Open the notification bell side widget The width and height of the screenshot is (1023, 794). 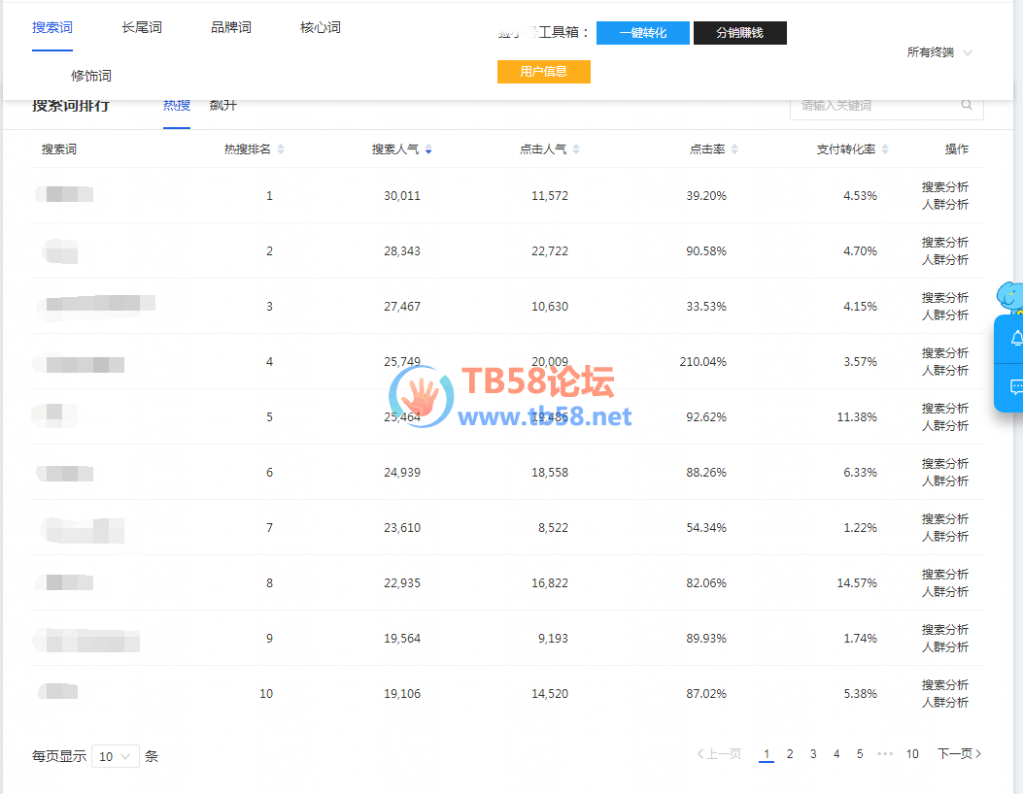[x=1015, y=339]
